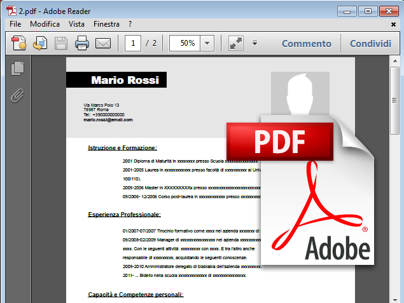This screenshot has width=404, height=303.
Task: Print the document via printer icon
Action: pyautogui.click(x=82, y=43)
